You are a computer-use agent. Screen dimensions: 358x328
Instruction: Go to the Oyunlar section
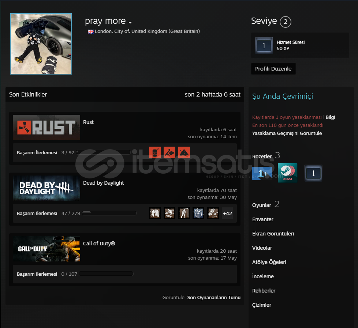coord(261,205)
